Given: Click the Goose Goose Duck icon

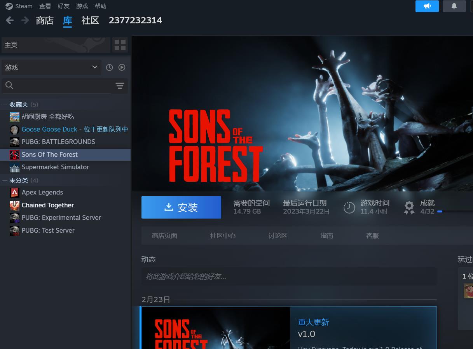Looking at the screenshot, I should click(x=14, y=130).
